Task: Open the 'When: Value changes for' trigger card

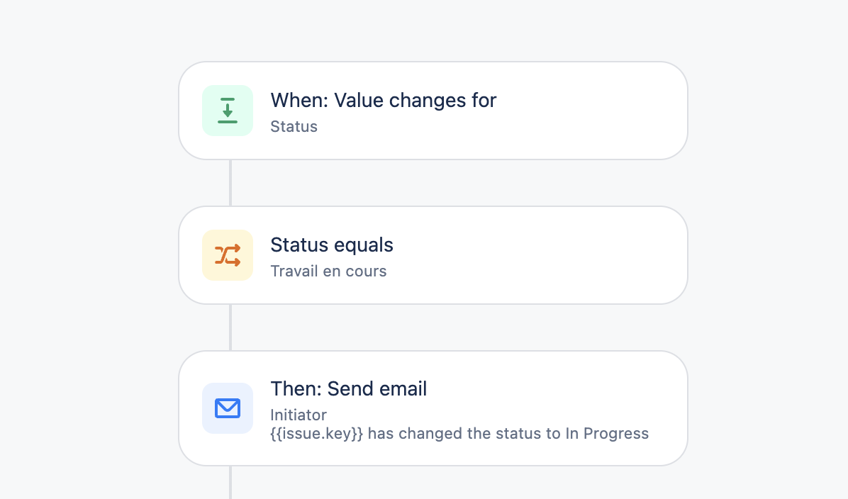Action: click(433, 110)
